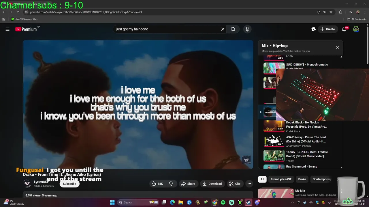This screenshot has width=369, height=207.
Task: Open Spotify from the taskbar
Action: [x=223, y=202]
